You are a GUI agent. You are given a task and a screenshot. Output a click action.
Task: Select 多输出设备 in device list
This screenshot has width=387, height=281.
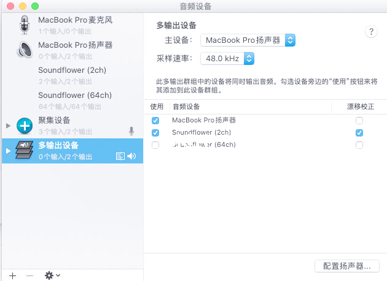coord(72,151)
